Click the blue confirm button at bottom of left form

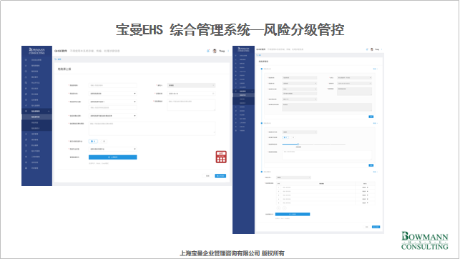tap(220, 176)
